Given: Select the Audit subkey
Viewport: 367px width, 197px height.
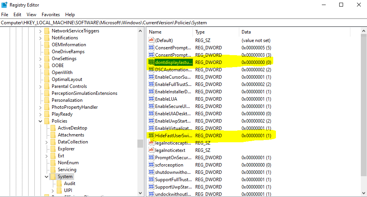Looking at the screenshot, I should click(x=70, y=184).
